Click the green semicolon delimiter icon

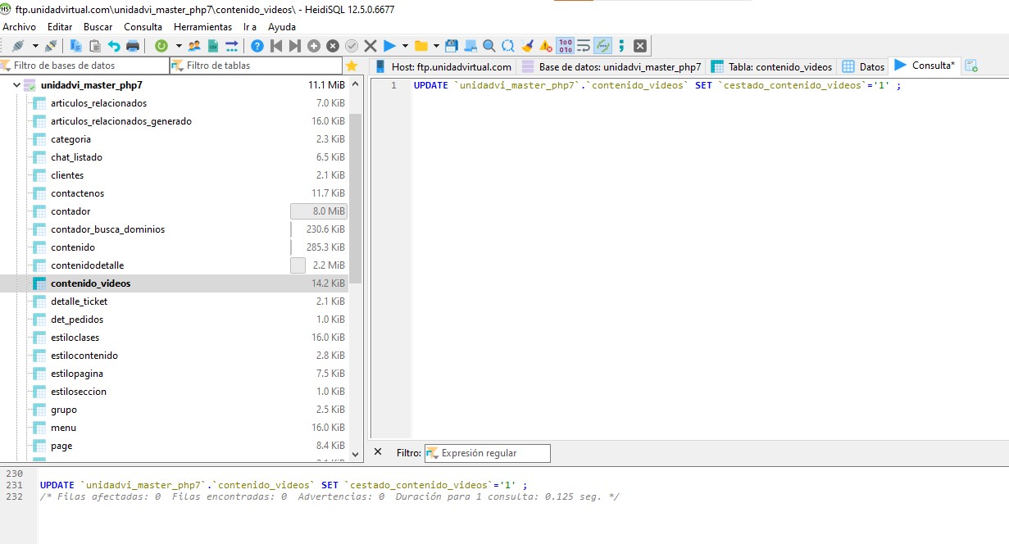click(621, 46)
